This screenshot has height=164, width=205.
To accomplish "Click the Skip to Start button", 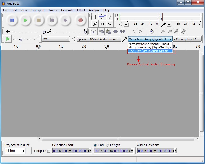I will tap(52, 20).
